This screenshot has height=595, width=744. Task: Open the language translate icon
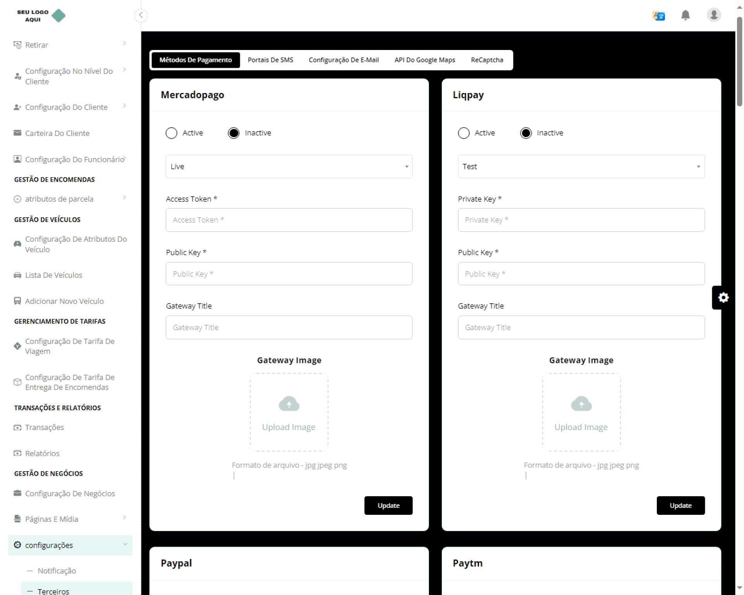click(x=658, y=15)
